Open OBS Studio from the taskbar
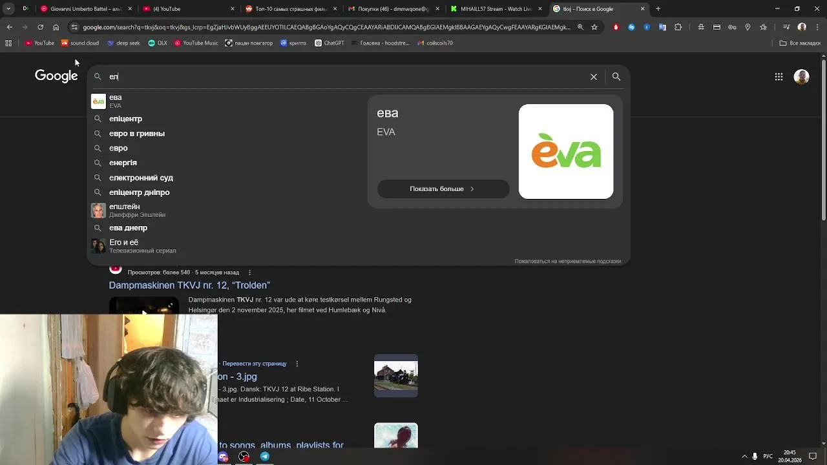 coord(244,457)
